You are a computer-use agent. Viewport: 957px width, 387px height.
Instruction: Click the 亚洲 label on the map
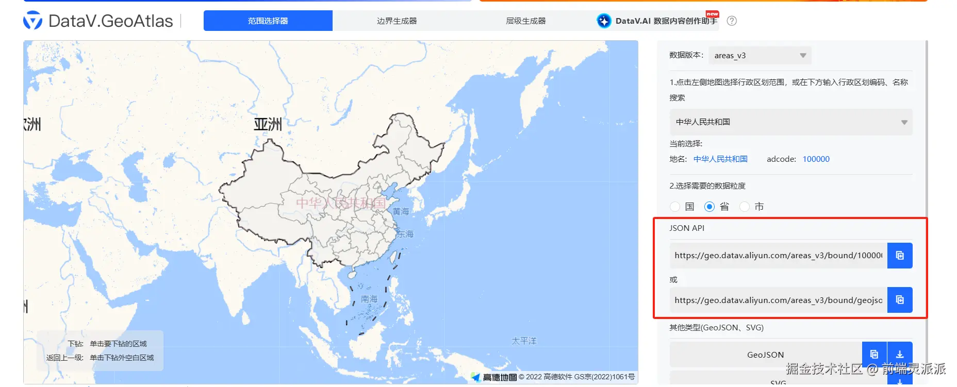click(268, 124)
